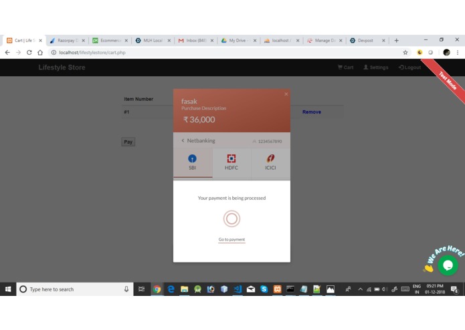
Task: Reload the current page
Action: (29, 52)
